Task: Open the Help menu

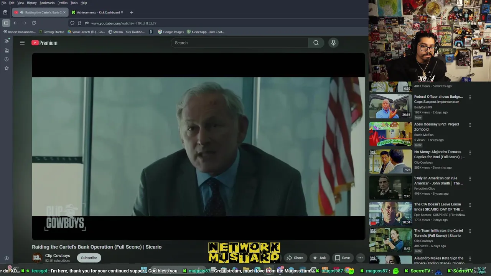Action: pos(84,3)
